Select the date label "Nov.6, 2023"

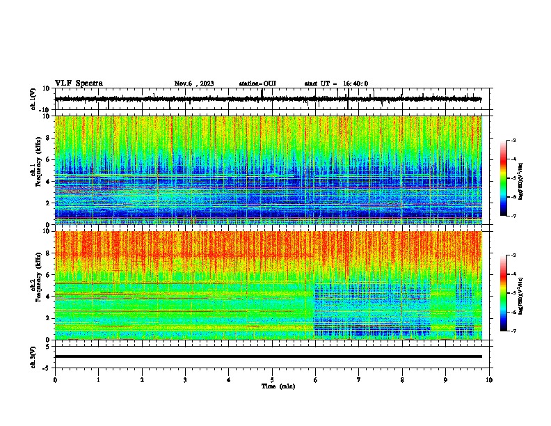click(x=194, y=84)
